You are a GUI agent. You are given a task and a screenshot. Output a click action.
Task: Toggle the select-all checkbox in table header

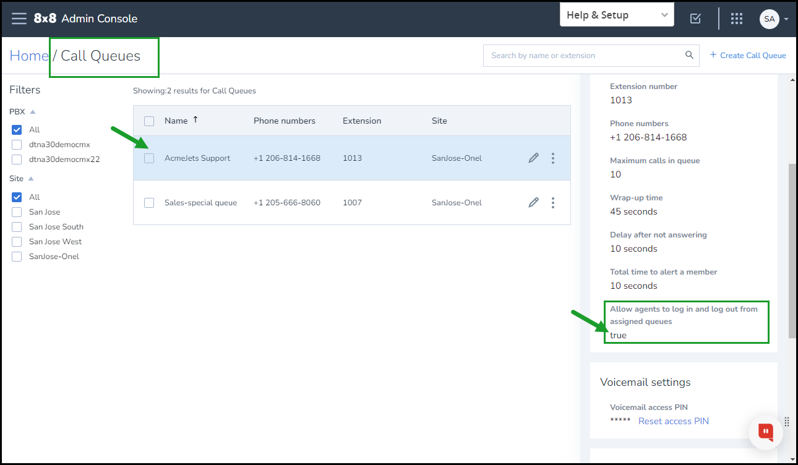click(149, 121)
